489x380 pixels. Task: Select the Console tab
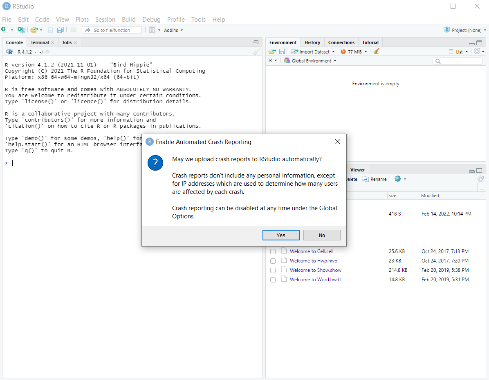point(14,42)
